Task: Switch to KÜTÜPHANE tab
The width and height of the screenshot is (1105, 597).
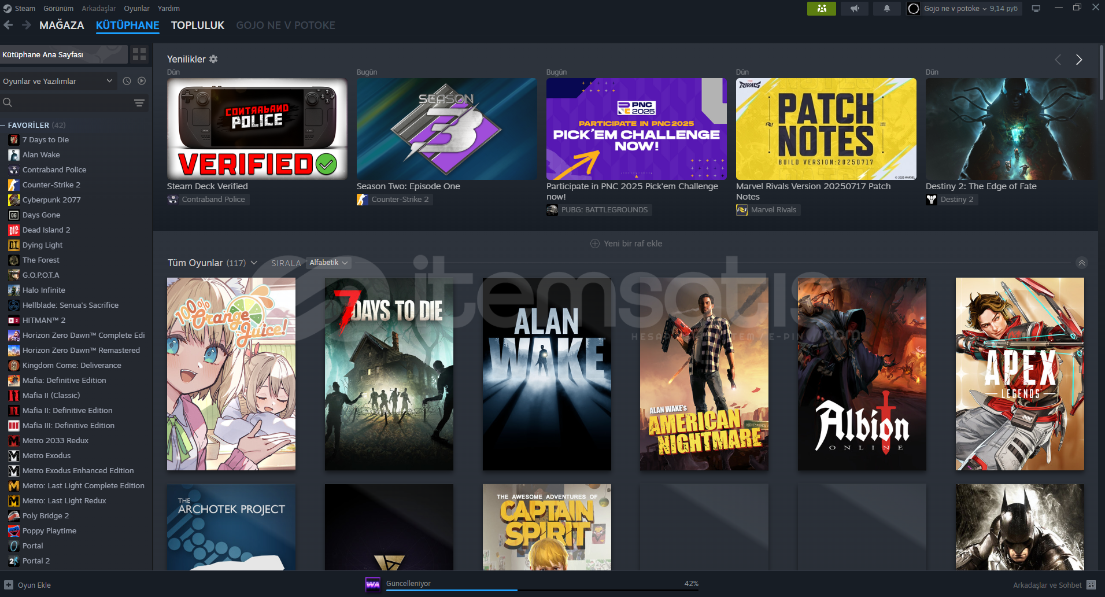Action: point(128,25)
